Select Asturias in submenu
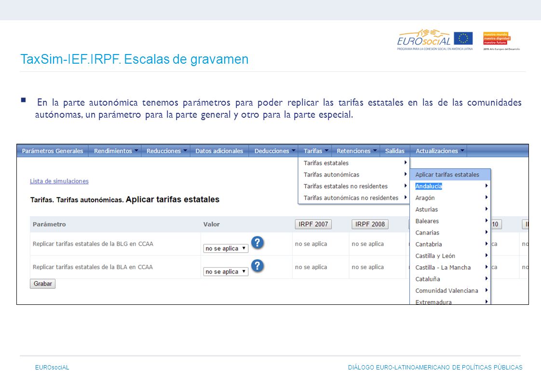The image size is (541, 383). [x=450, y=209]
